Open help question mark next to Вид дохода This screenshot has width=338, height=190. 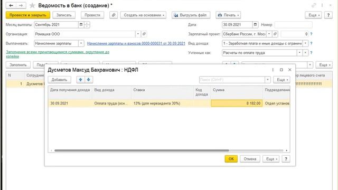tap(311, 43)
